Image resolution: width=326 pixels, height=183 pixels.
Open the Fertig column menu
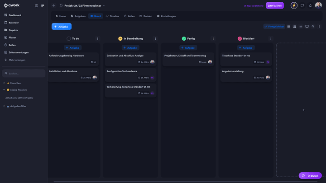(213, 38)
